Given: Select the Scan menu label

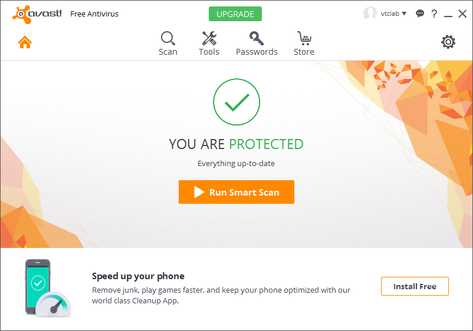Looking at the screenshot, I should tap(167, 52).
